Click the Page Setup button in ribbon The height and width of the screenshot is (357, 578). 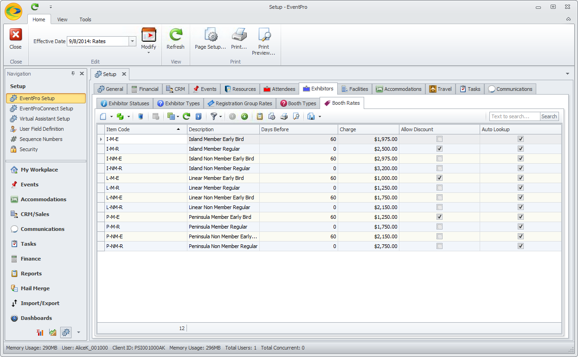(210, 38)
